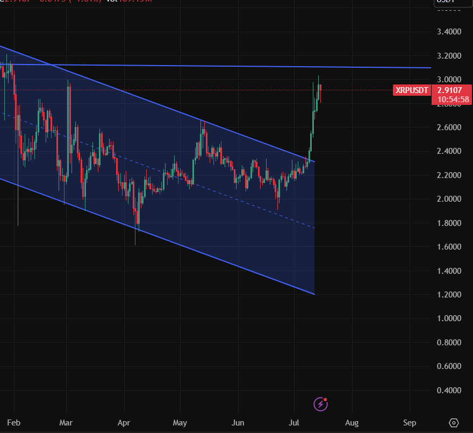This screenshot has height=433, width=473.
Task: Click the May label on time axis
Action: coord(180,423)
